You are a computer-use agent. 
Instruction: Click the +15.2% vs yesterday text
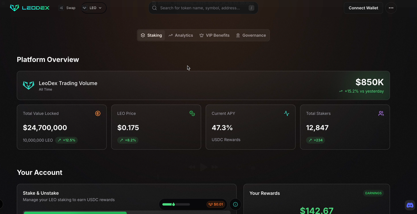tap(364, 91)
